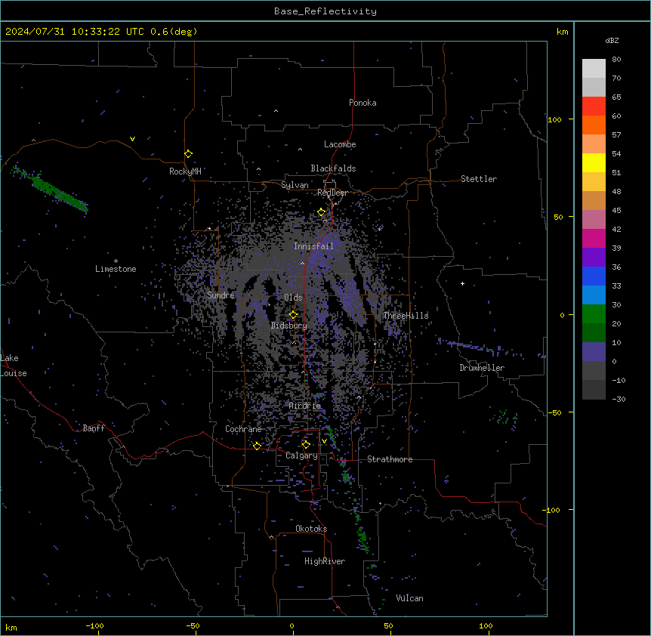Click the Vulcan label

[x=410, y=598]
